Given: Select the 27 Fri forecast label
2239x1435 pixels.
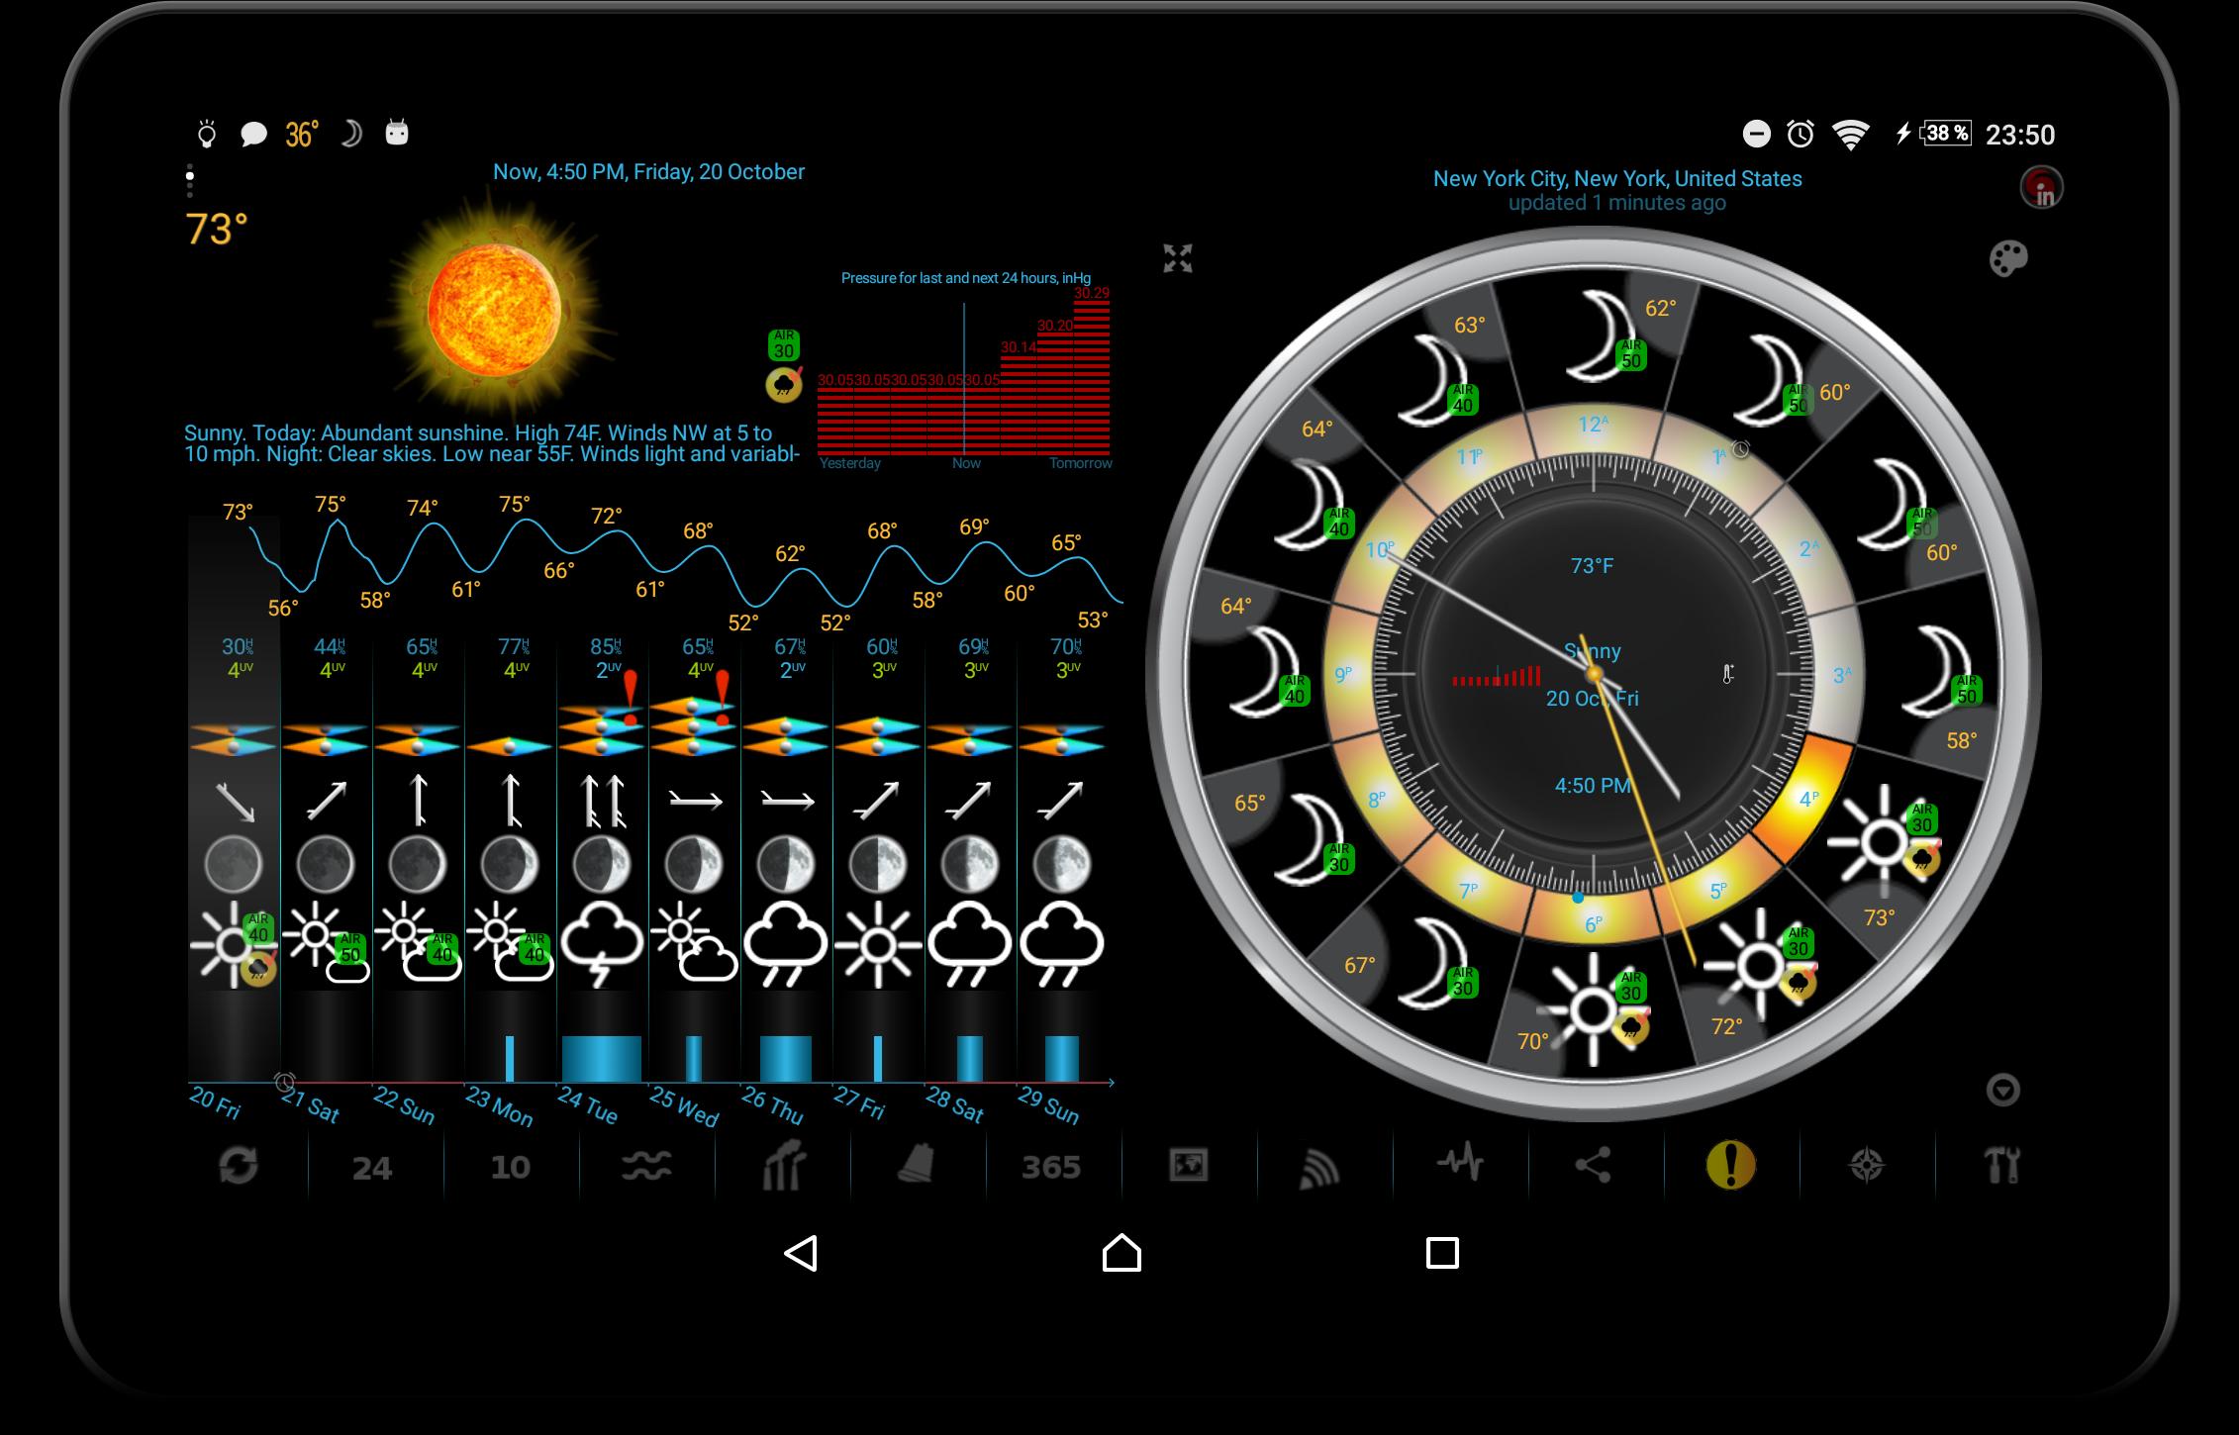Looking at the screenshot, I should [x=859, y=1102].
